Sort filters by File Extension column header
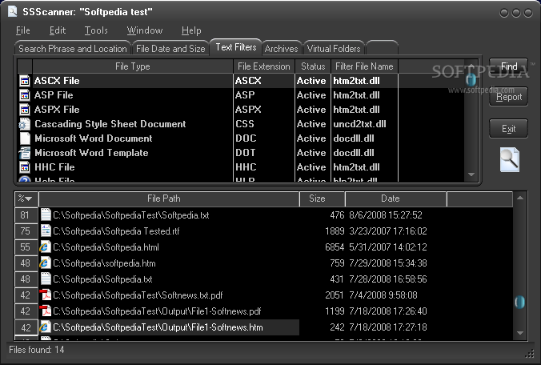This screenshot has width=541, height=365. coord(264,66)
